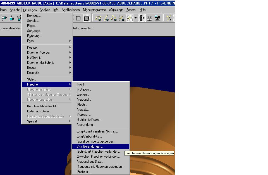The width and height of the screenshot is (268, 175).
Task: Select the Schraege... menu entry
Action: coord(47,31)
